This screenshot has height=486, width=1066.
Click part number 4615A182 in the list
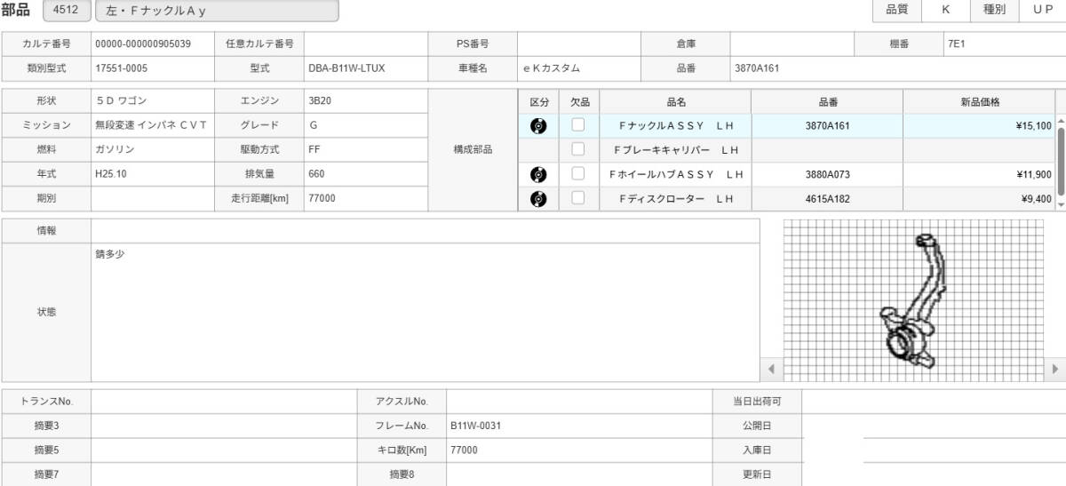pos(827,198)
